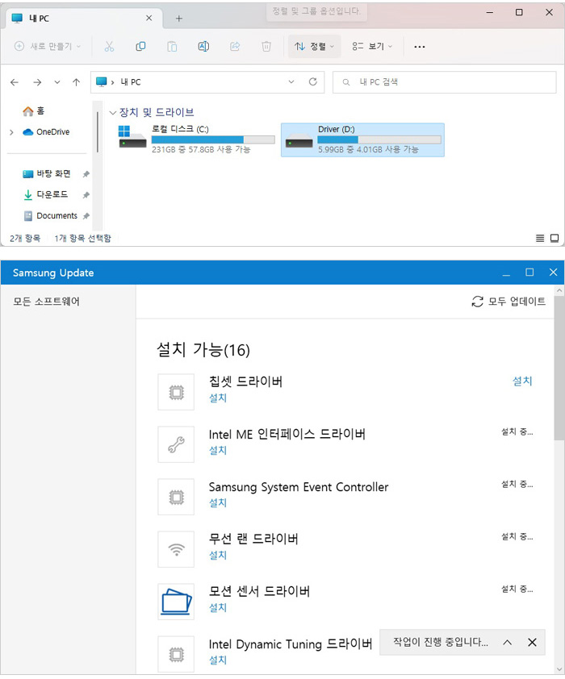Unpin icon next to 다운로드

(86, 195)
